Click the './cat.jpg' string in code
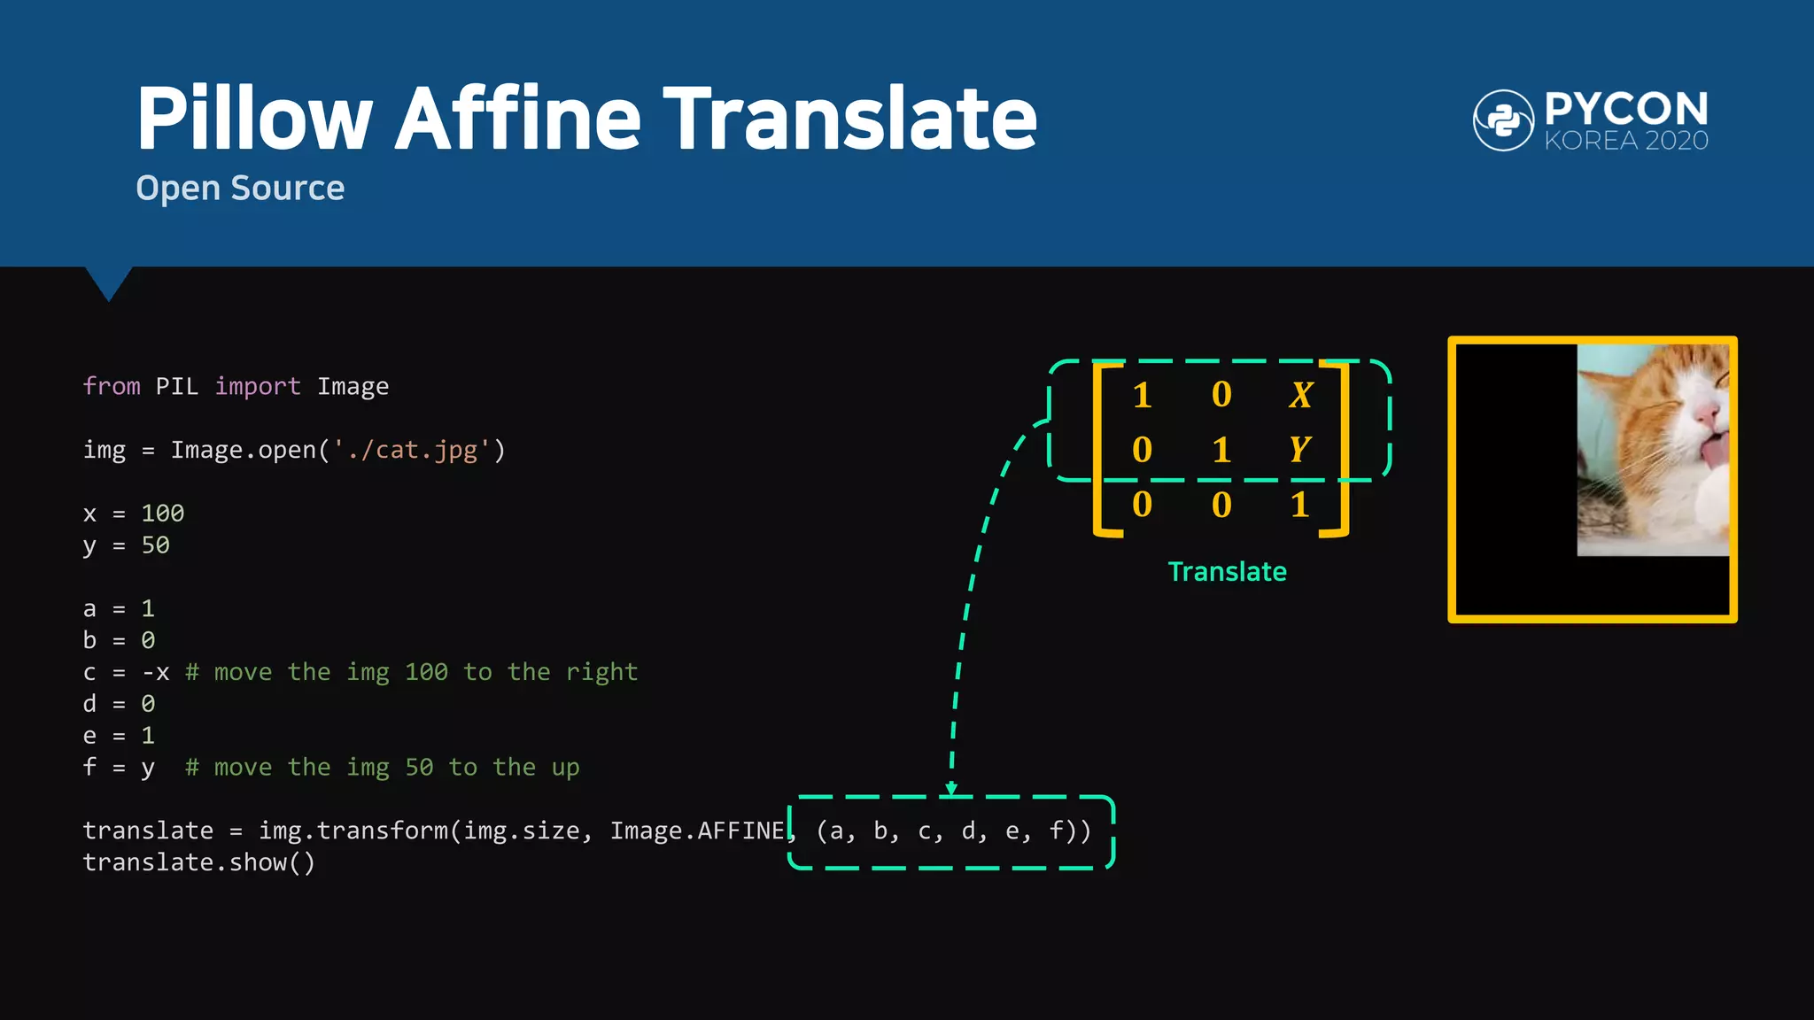The height and width of the screenshot is (1020, 1814). click(x=411, y=450)
